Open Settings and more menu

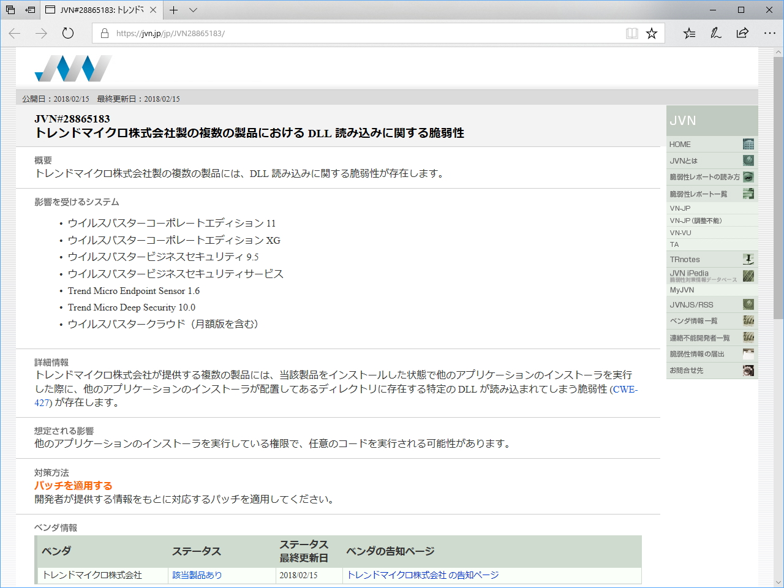[x=770, y=33]
